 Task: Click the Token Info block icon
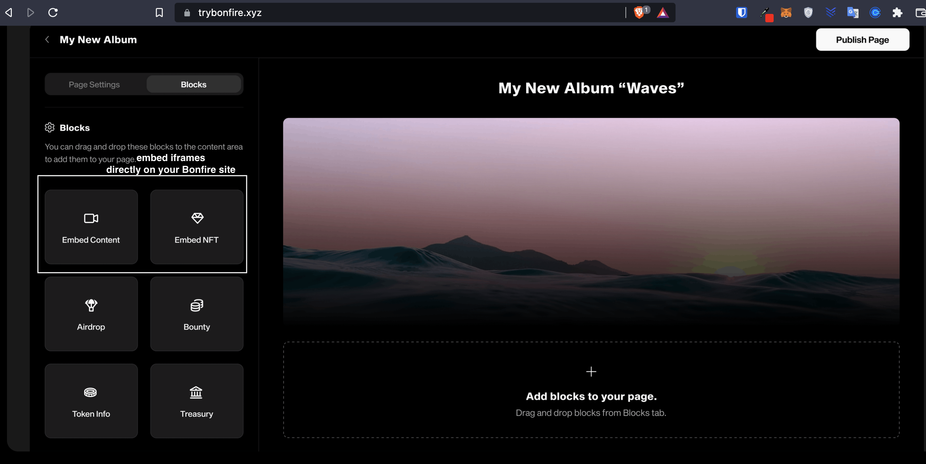point(90,391)
